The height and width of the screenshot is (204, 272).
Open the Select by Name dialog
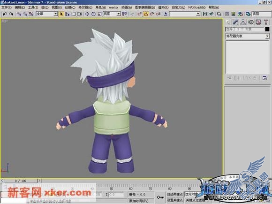point(68,14)
